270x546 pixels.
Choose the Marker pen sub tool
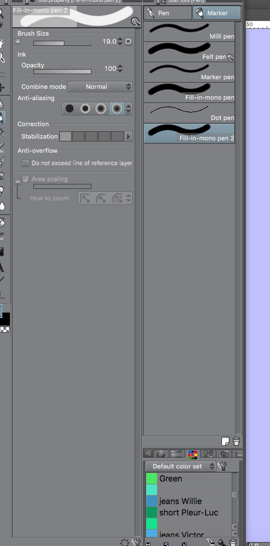coord(189,72)
